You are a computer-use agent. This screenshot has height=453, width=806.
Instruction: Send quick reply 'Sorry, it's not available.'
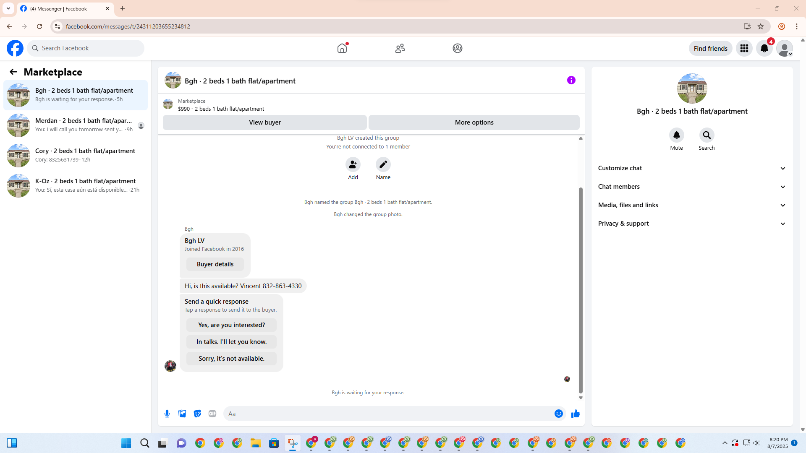tap(231, 359)
